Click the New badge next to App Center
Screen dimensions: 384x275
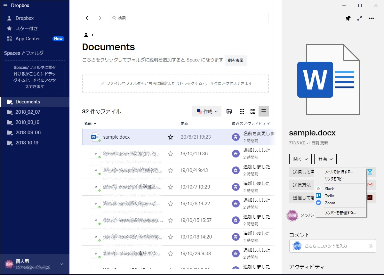click(58, 39)
